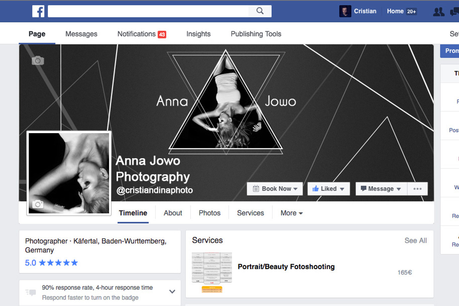Open the Messages tab
Viewport: 459px width, 306px height.
pyautogui.click(x=81, y=34)
